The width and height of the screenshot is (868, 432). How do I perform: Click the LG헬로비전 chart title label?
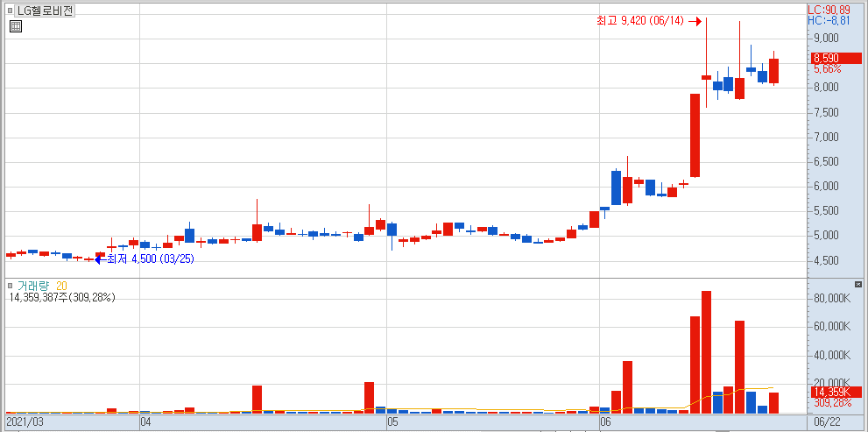pyautogui.click(x=46, y=11)
